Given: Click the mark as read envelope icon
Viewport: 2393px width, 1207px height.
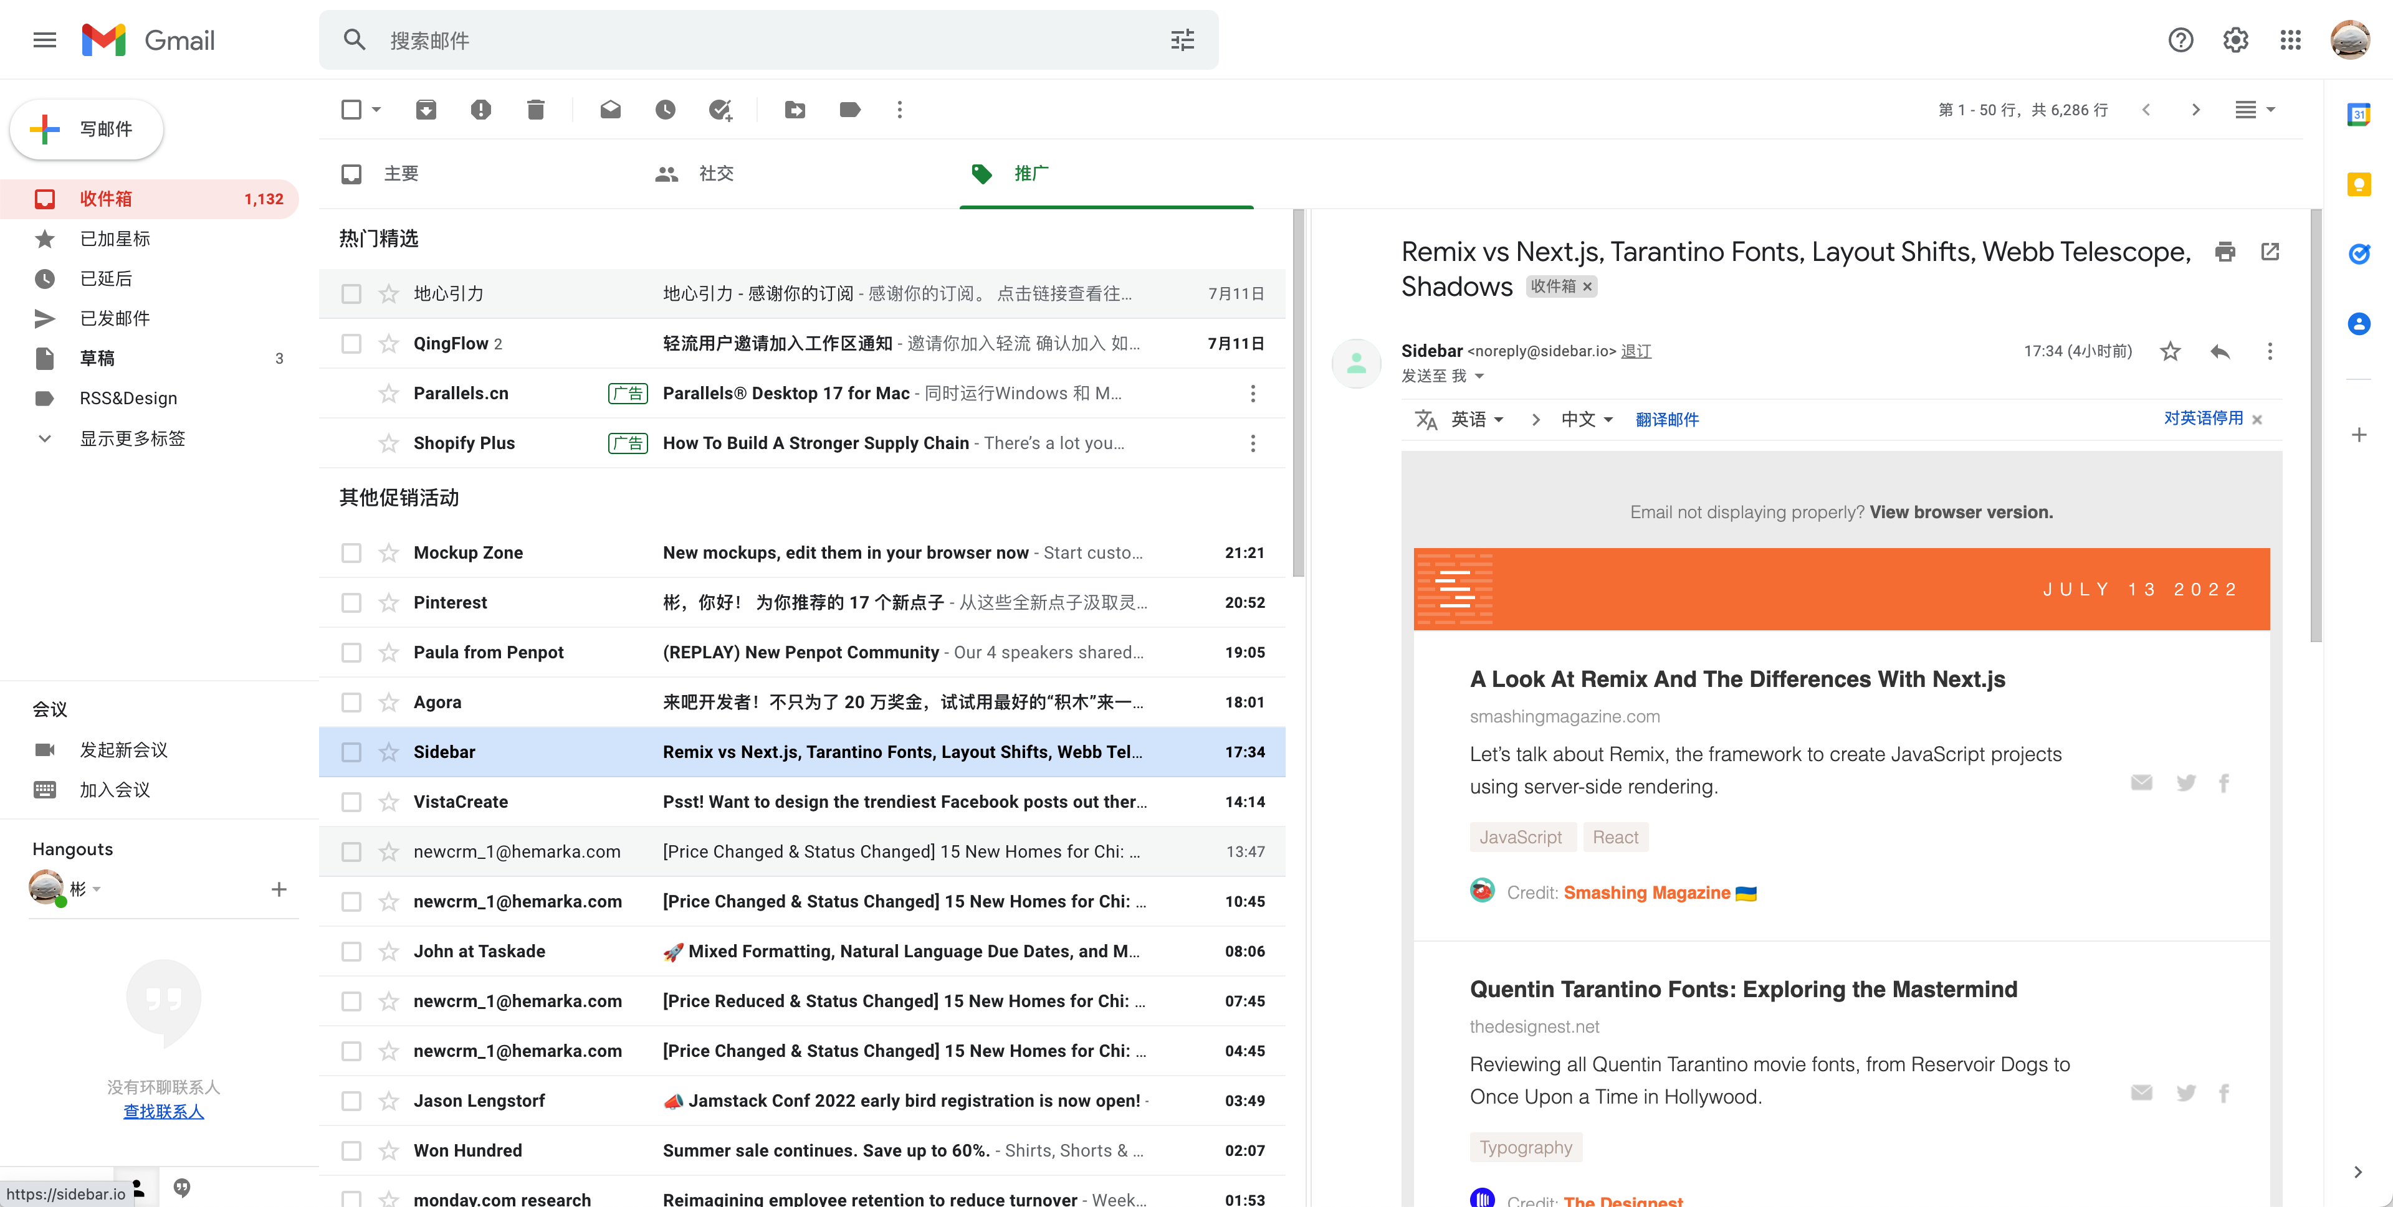Looking at the screenshot, I should point(610,110).
